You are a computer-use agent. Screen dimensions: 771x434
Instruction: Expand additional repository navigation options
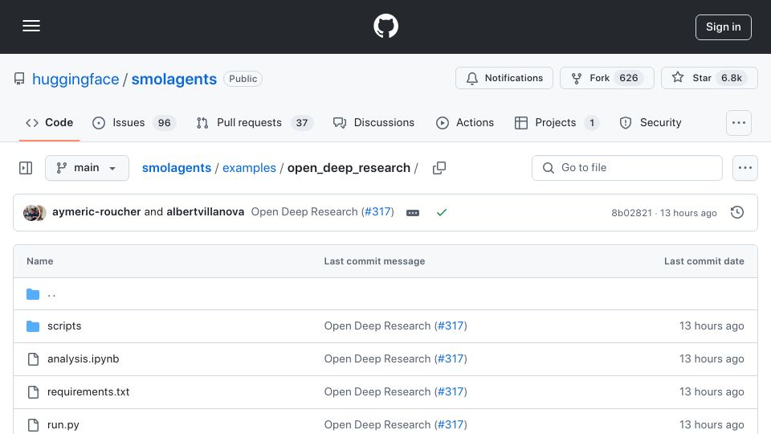739,122
